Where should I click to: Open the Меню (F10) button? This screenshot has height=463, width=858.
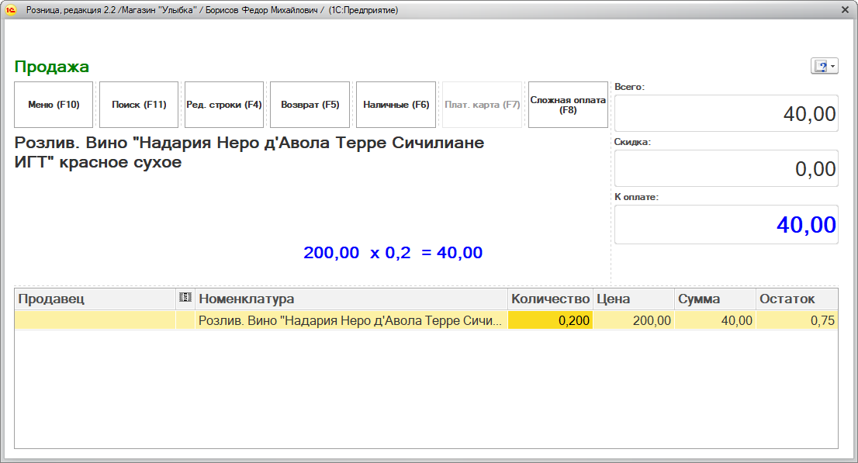pyautogui.click(x=54, y=105)
